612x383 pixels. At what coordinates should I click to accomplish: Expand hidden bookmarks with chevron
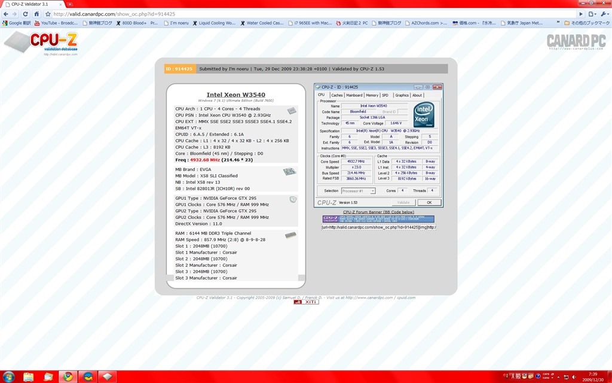558,23
